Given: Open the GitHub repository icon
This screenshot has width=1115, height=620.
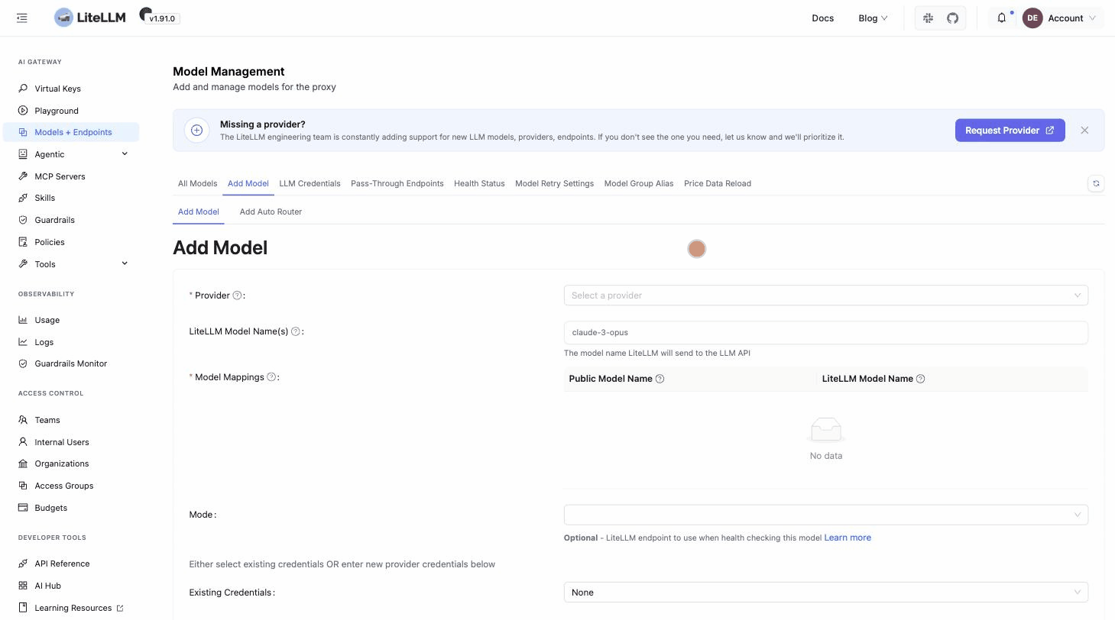Looking at the screenshot, I should 953,18.
